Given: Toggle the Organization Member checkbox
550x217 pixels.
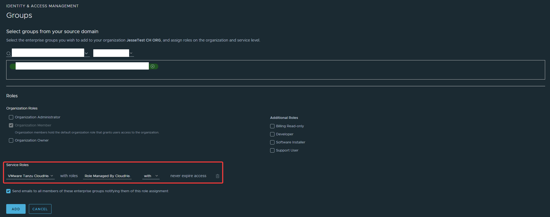Looking at the screenshot, I should 11,125.
